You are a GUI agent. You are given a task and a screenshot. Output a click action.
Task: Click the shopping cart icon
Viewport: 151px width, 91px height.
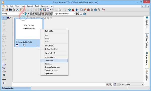tap(103, 10)
